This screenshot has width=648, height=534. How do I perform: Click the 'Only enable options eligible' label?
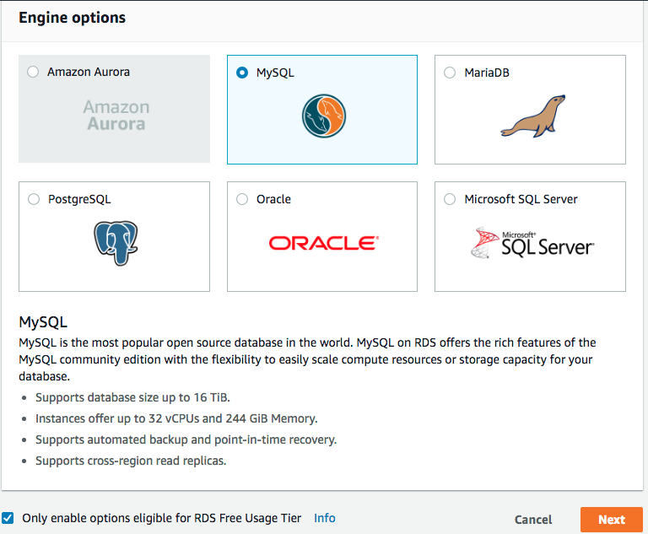click(161, 518)
